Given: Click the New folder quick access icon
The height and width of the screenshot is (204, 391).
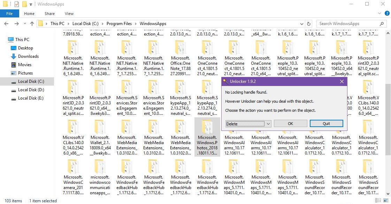Looking at the screenshot, I should (24, 4).
